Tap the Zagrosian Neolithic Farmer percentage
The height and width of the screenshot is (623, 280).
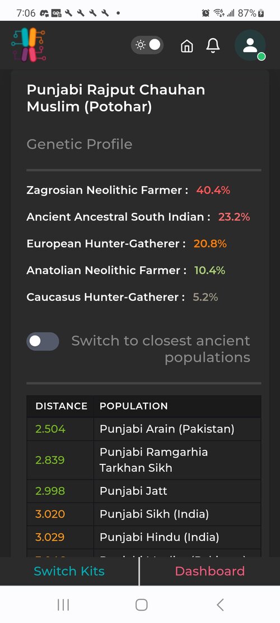click(x=213, y=190)
